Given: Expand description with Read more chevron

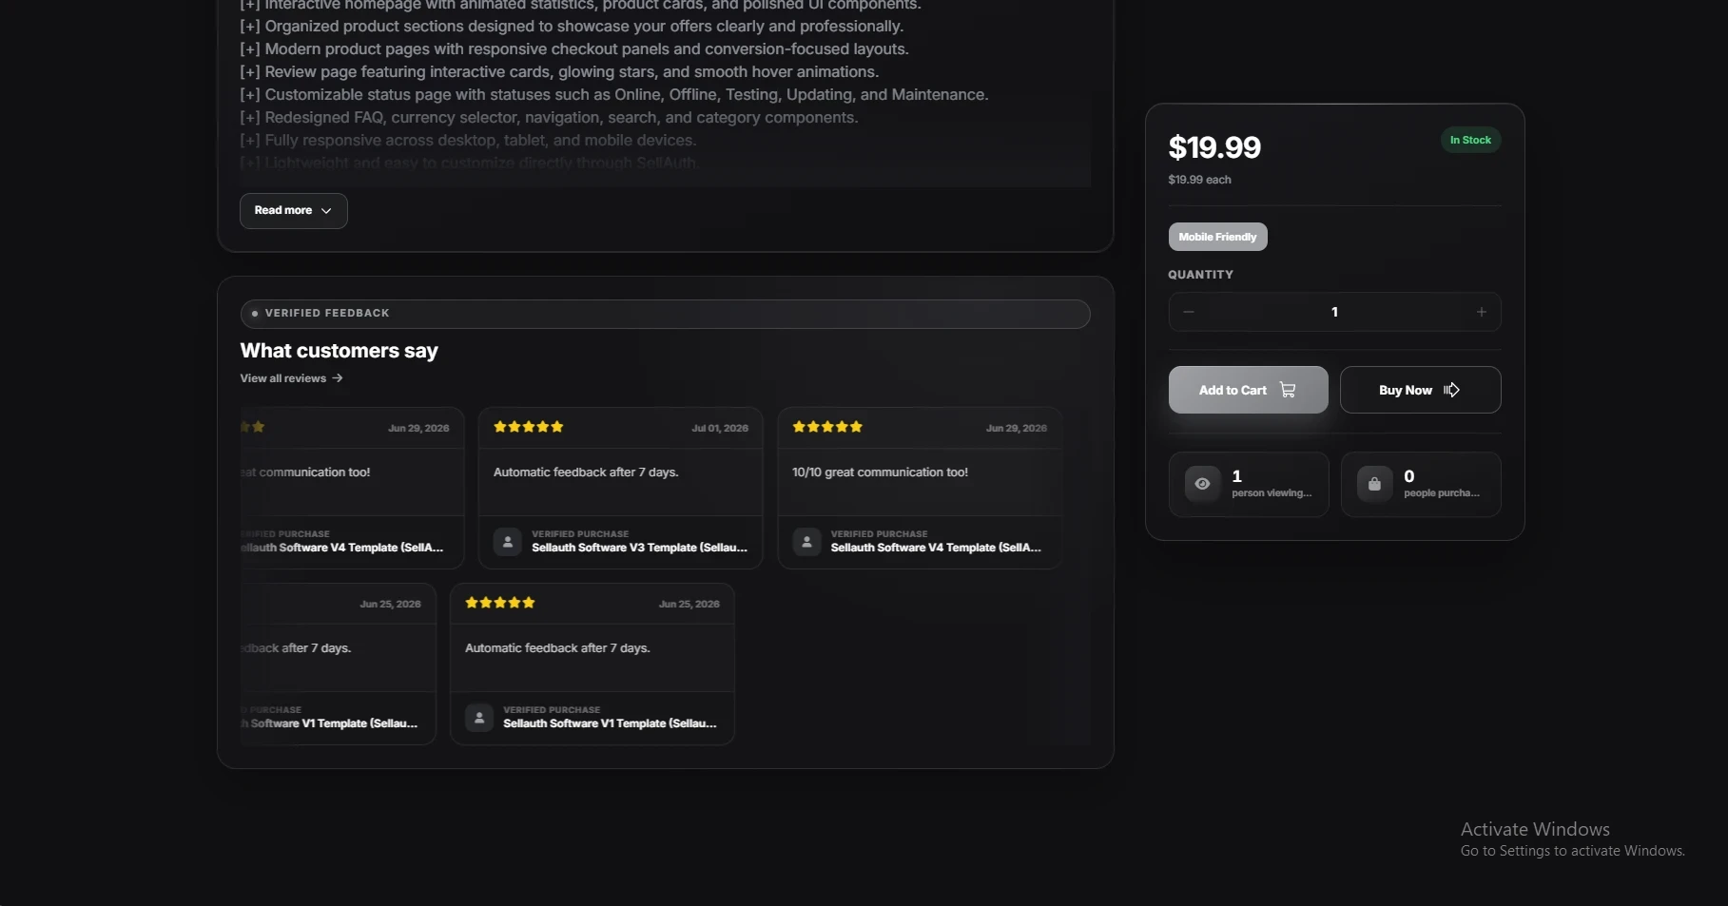Looking at the screenshot, I should (x=326, y=211).
